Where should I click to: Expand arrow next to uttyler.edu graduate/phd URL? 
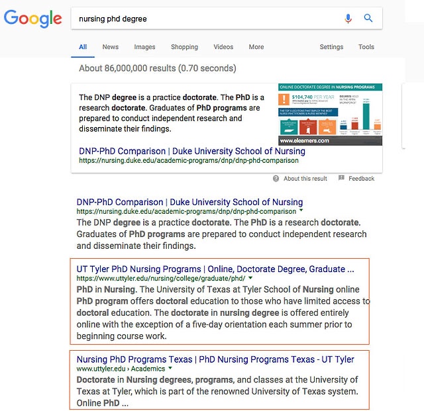coord(250,279)
